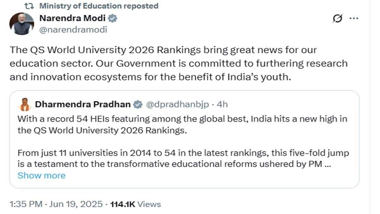Click the Ministry of Education reposted label
The image size is (380, 214).
(98, 5)
